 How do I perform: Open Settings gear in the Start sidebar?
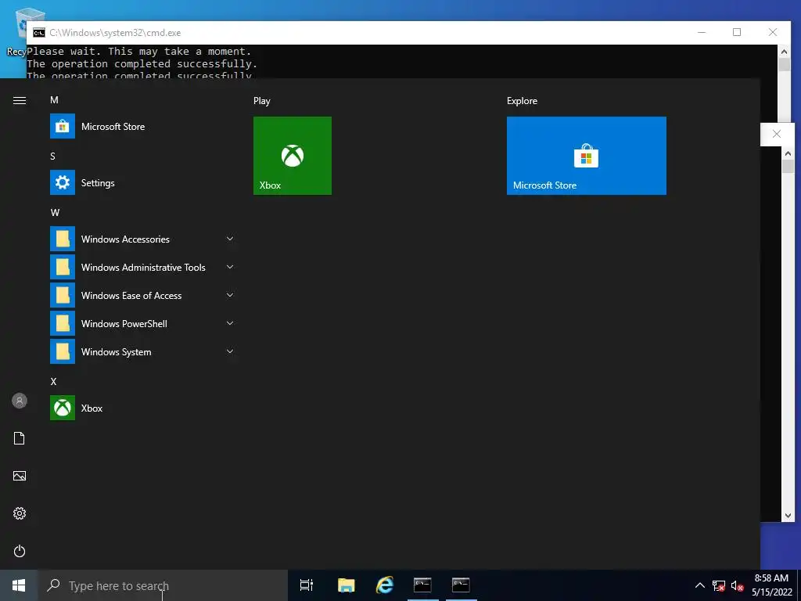pos(20,513)
